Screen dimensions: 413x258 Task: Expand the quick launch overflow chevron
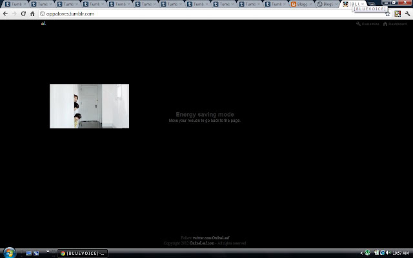point(48,252)
